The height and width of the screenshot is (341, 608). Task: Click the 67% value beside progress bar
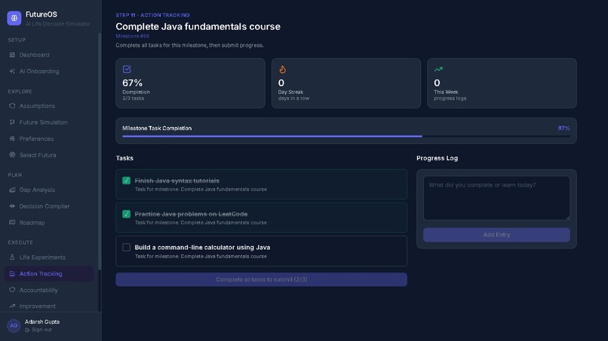pos(563,128)
